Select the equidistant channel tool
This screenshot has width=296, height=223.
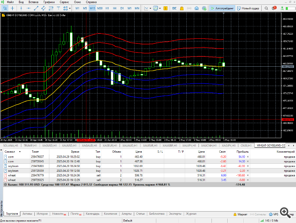[x=43, y=8]
